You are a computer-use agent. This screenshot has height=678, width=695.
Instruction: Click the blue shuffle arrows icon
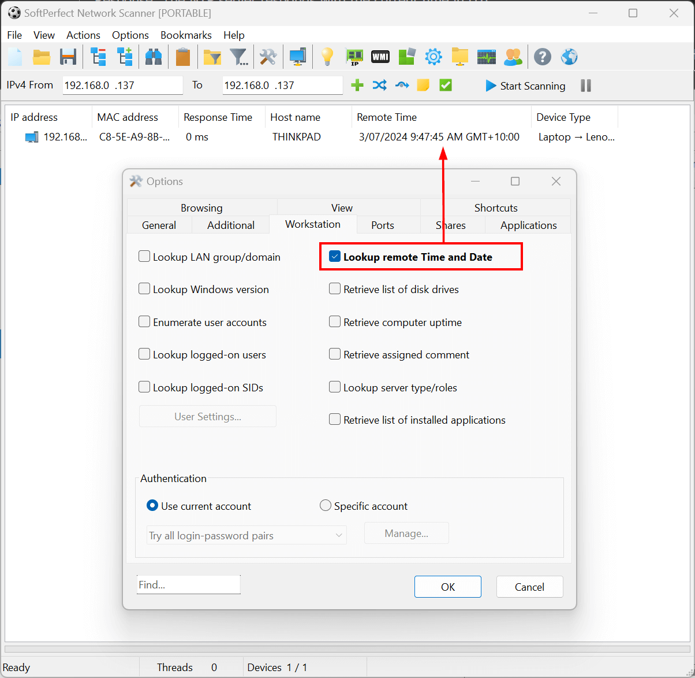pyautogui.click(x=379, y=86)
